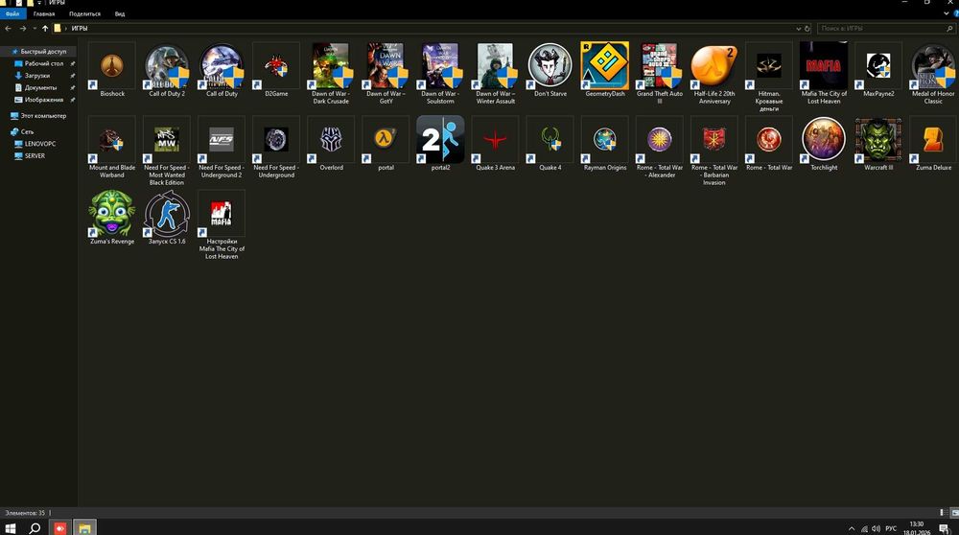The height and width of the screenshot is (535, 959).
Task: Open the Don't Starve shortcut
Action: click(x=550, y=65)
